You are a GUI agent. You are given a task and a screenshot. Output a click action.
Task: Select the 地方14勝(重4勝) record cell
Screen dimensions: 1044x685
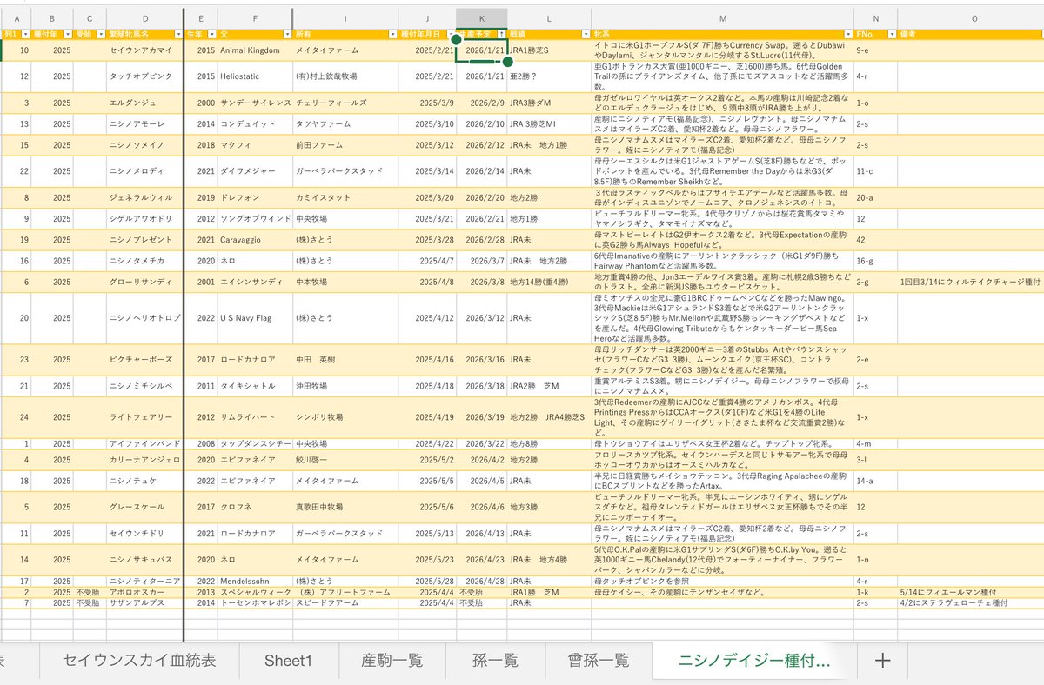[x=549, y=282]
